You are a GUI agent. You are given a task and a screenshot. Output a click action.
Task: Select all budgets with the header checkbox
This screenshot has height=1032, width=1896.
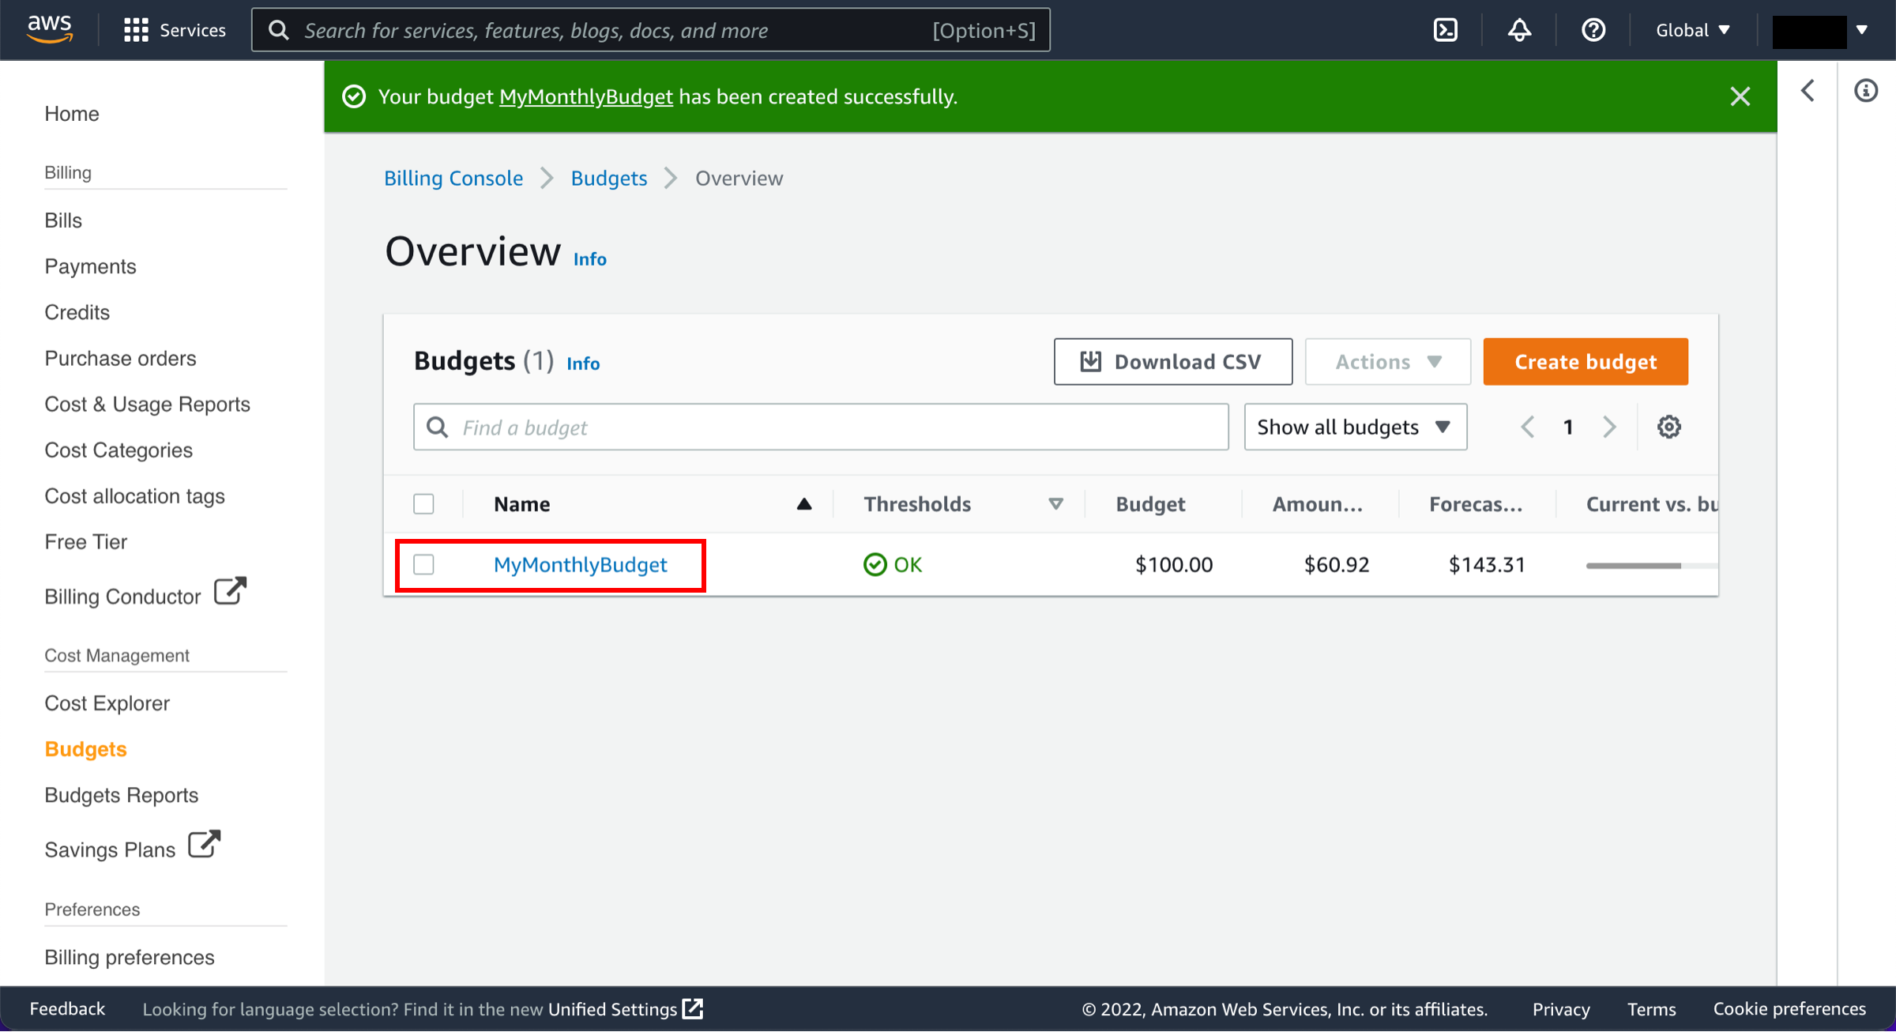pos(423,504)
